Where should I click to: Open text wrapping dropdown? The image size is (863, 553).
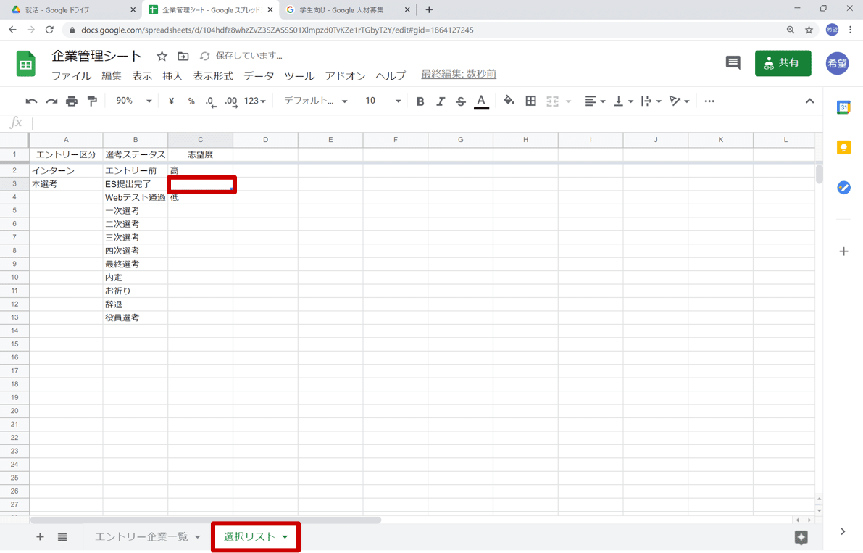651,101
